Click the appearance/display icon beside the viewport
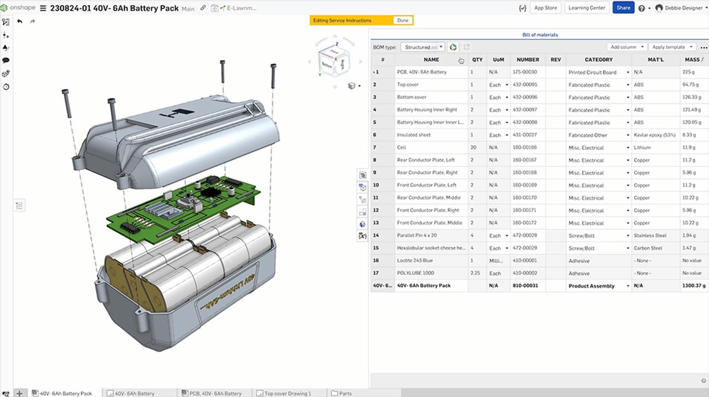 click(363, 223)
